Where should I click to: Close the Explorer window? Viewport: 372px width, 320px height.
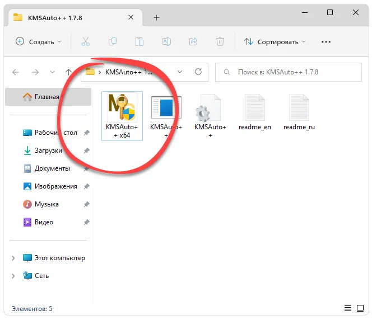coord(356,12)
